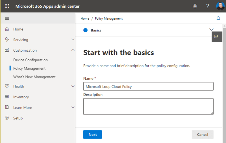Select Device Configuration in sidebar
The image size is (226, 143).
(30, 60)
